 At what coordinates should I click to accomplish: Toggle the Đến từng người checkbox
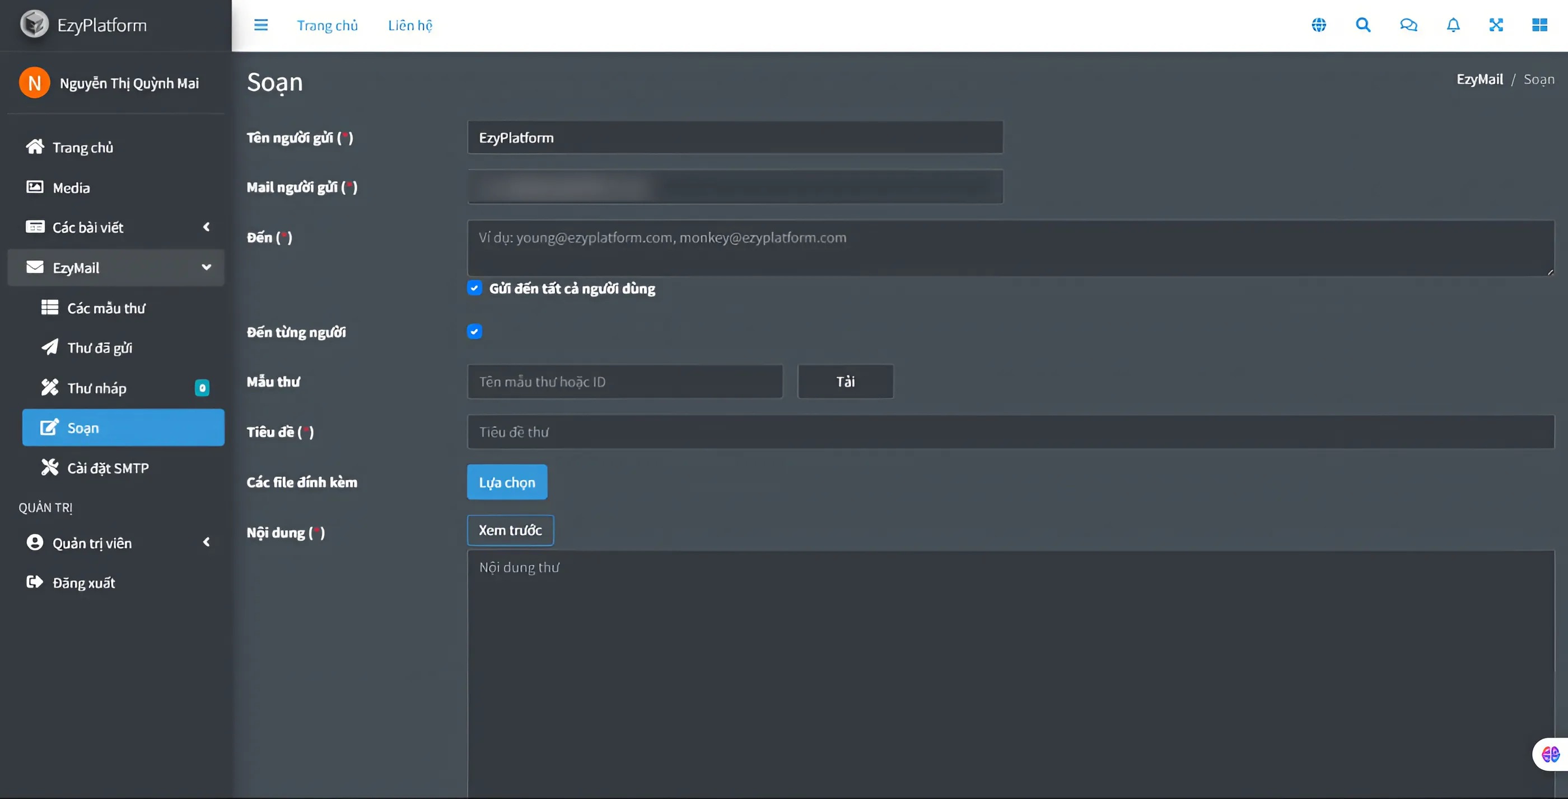(x=474, y=331)
